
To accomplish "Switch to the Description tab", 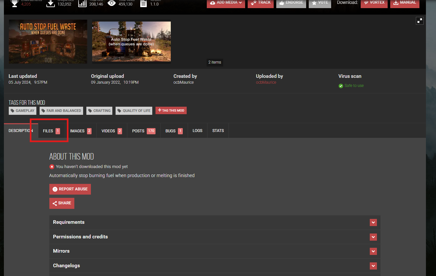I will [x=21, y=131].
